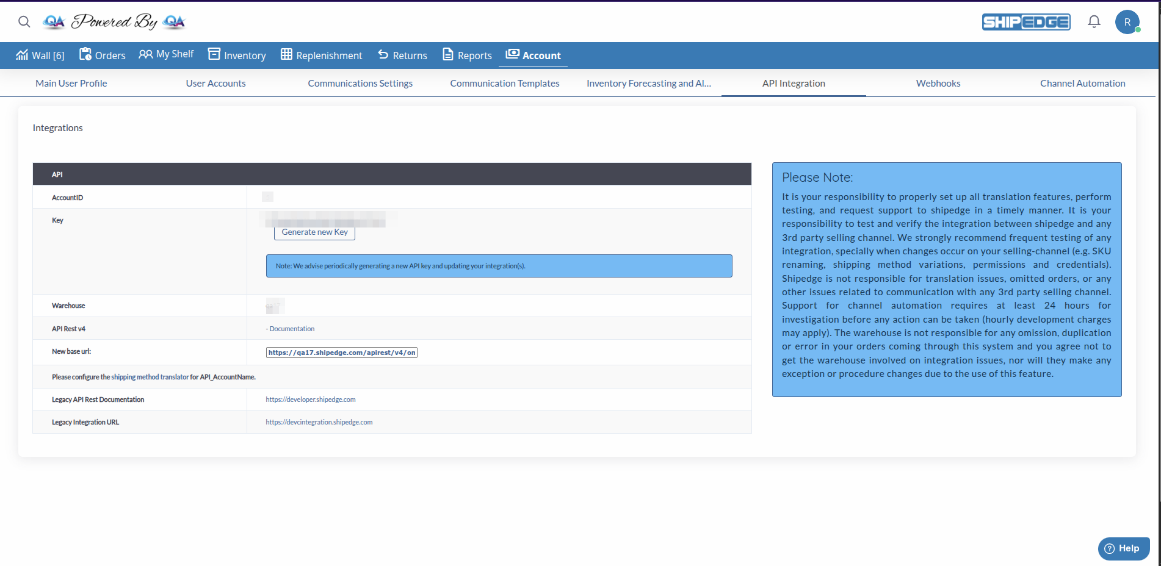Open the search magnifier icon
Image resolution: width=1161 pixels, height=566 pixels.
click(x=24, y=21)
